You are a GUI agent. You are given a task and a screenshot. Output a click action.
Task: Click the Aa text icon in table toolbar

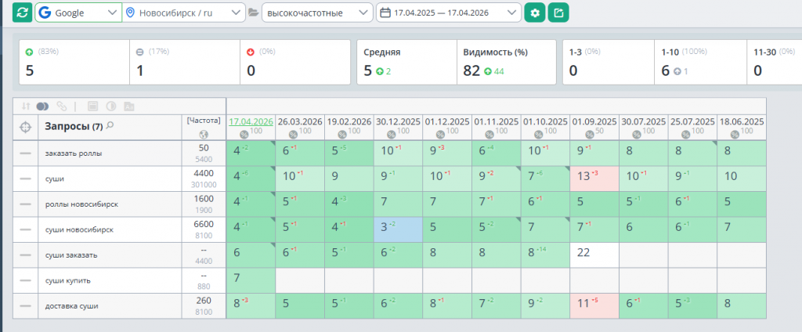[129, 106]
